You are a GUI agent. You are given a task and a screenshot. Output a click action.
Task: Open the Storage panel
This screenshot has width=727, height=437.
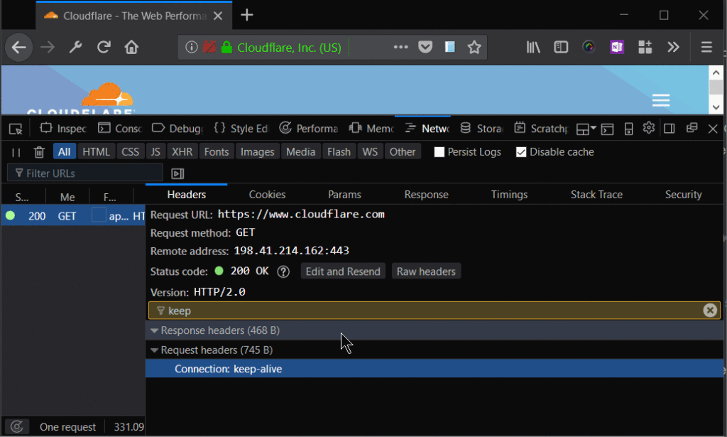(x=482, y=129)
